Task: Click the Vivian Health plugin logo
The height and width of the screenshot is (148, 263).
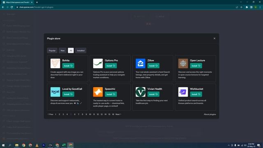Action: coord(141,92)
